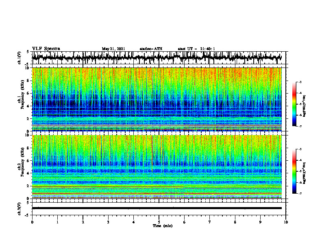Click ch.2 frequency tick label 4

click(28, 173)
